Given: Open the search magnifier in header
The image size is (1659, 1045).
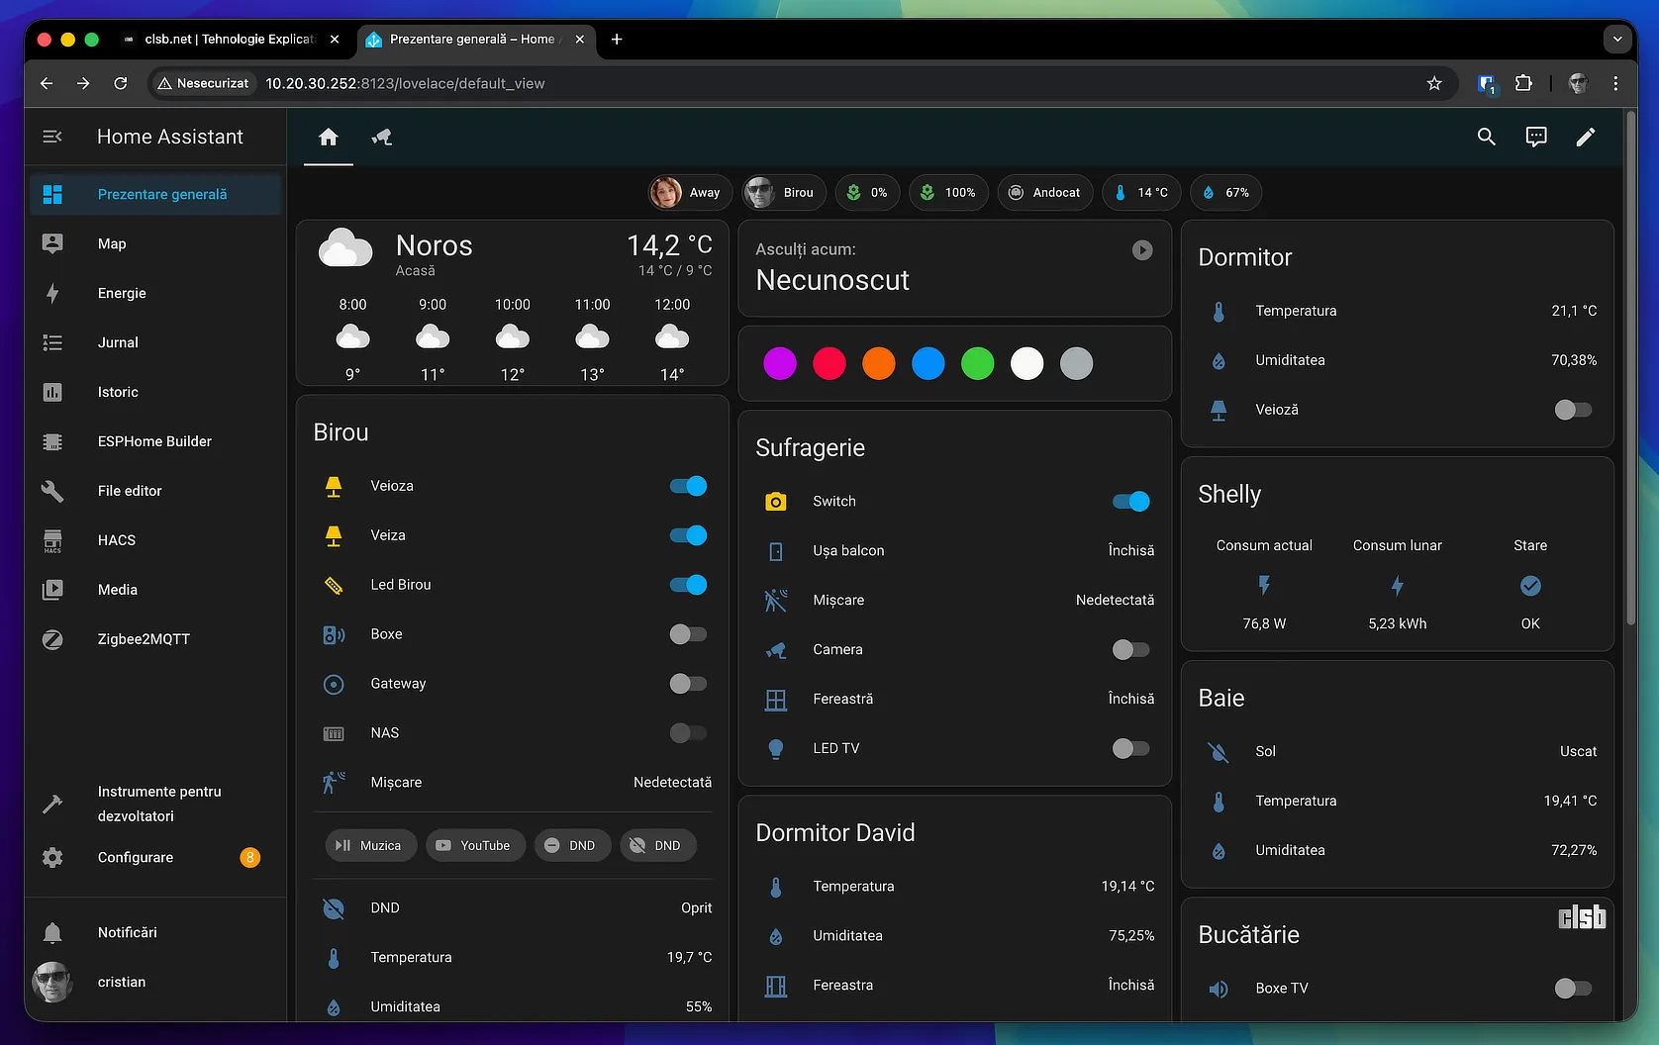Looking at the screenshot, I should [1486, 137].
